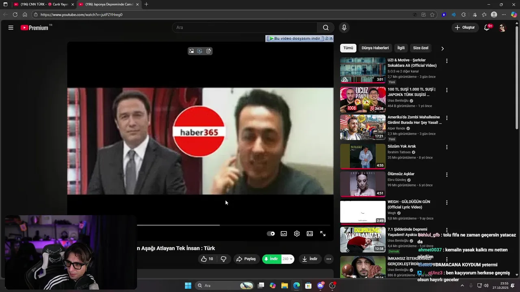Click the address bar URL
Image resolution: width=520 pixels, height=292 pixels.
81,15
